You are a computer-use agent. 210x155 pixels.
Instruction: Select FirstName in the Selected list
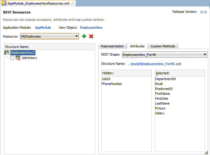pyautogui.click(x=162, y=94)
